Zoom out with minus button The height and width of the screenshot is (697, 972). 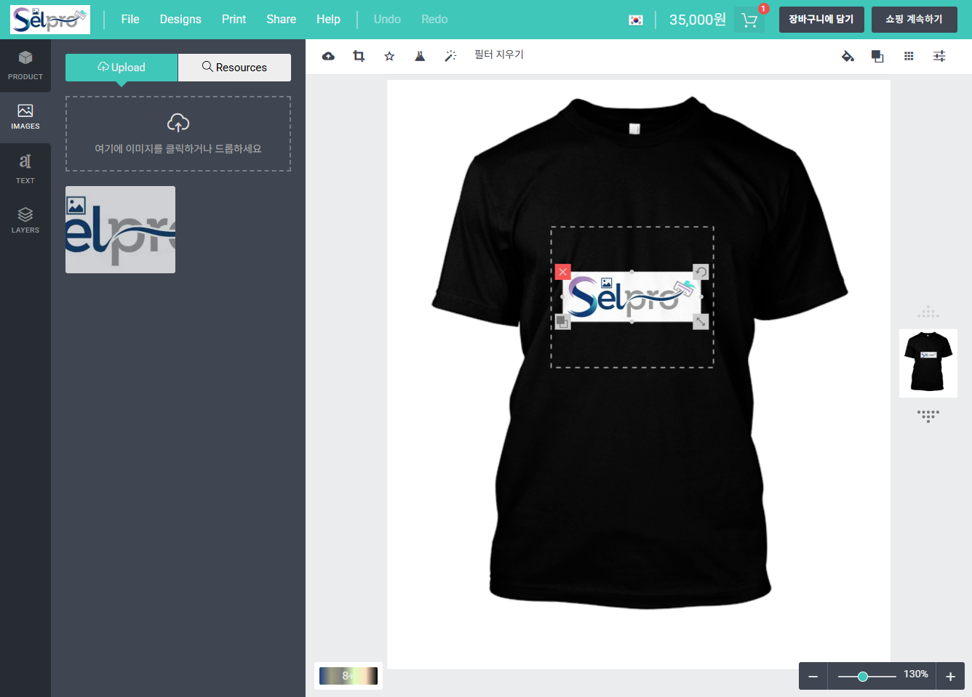click(813, 677)
